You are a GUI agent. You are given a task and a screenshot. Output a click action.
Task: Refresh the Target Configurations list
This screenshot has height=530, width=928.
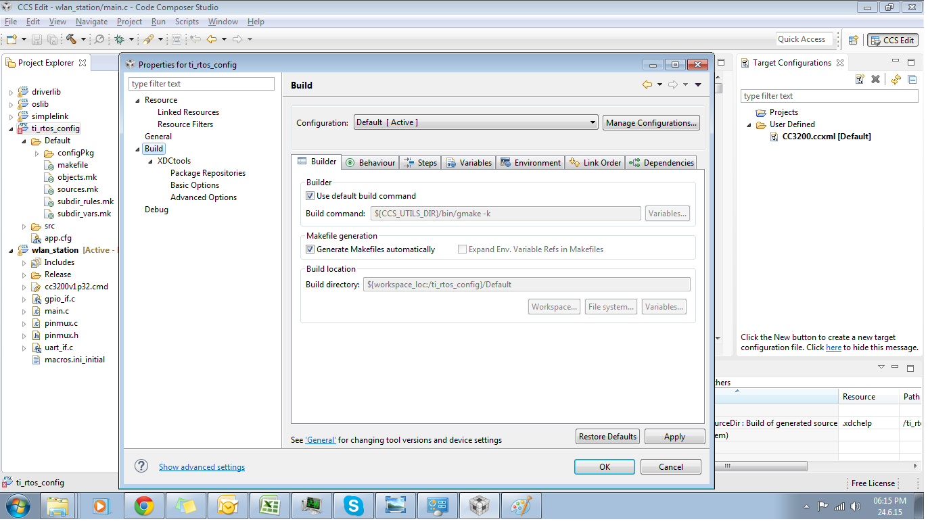tap(896, 79)
